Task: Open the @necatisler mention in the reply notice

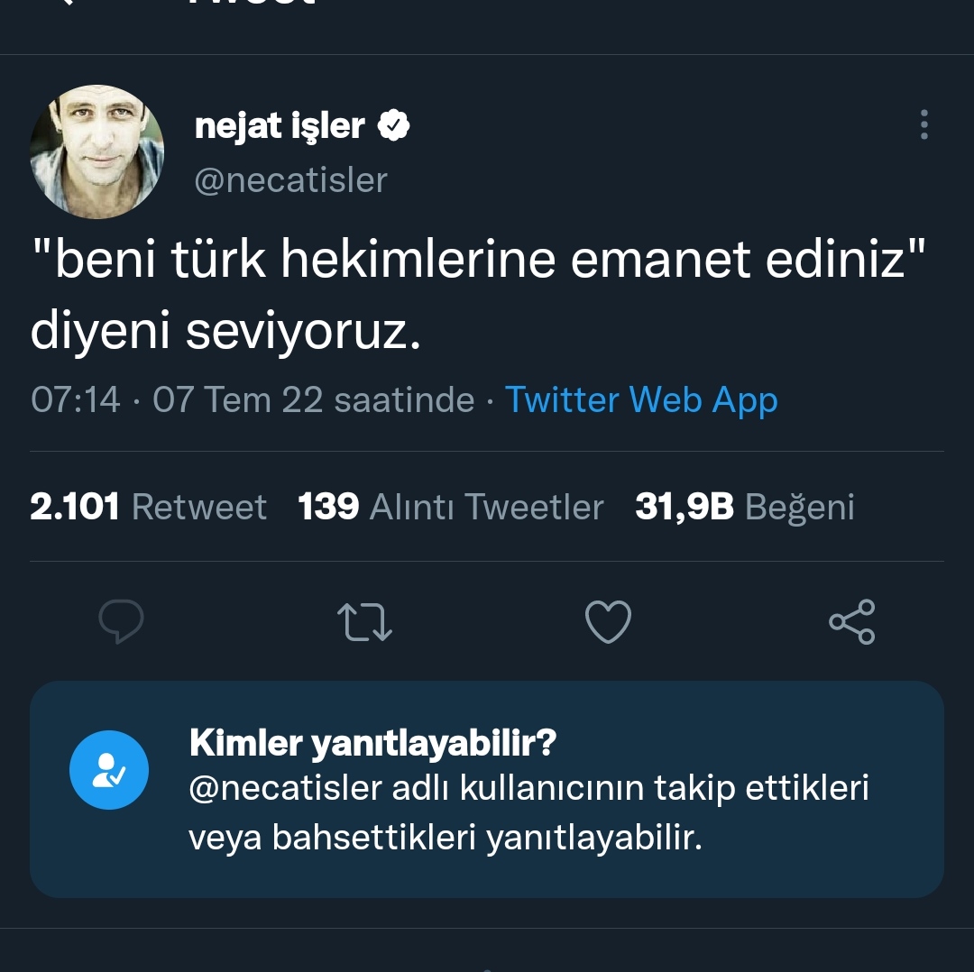Action: pos(285,788)
